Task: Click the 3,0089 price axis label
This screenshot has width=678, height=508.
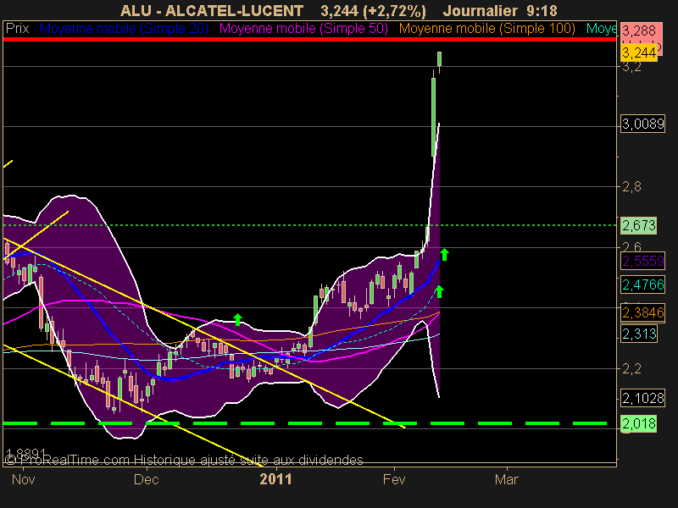Action: point(642,124)
